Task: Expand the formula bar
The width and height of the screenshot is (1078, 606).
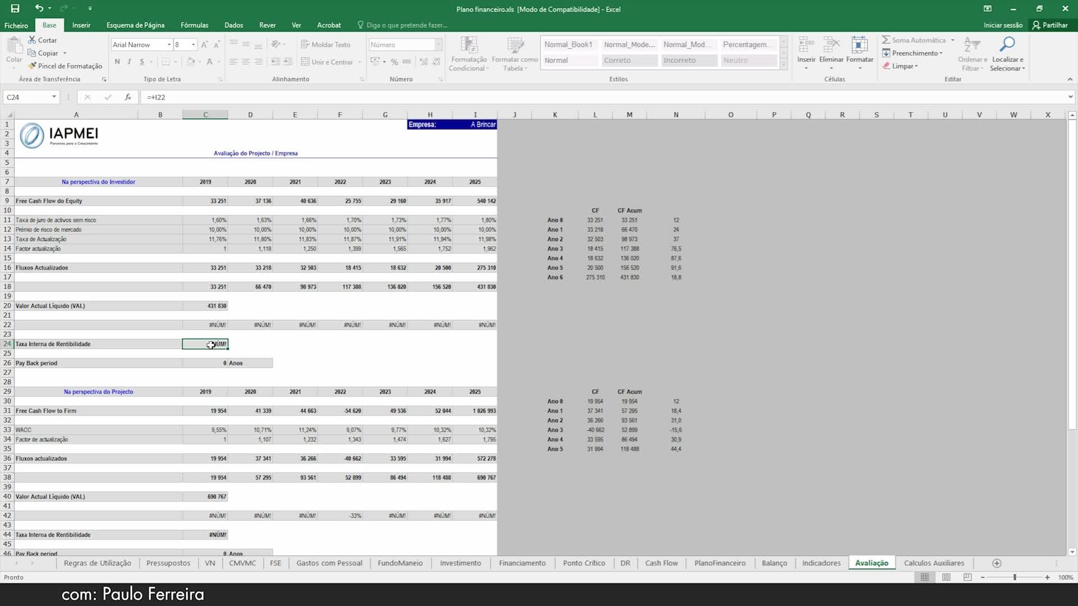Action: [x=1070, y=97]
